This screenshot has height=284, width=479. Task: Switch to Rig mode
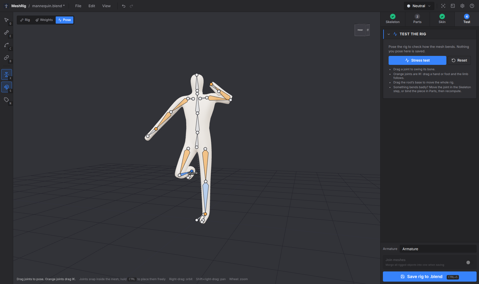click(x=25, y=20)
